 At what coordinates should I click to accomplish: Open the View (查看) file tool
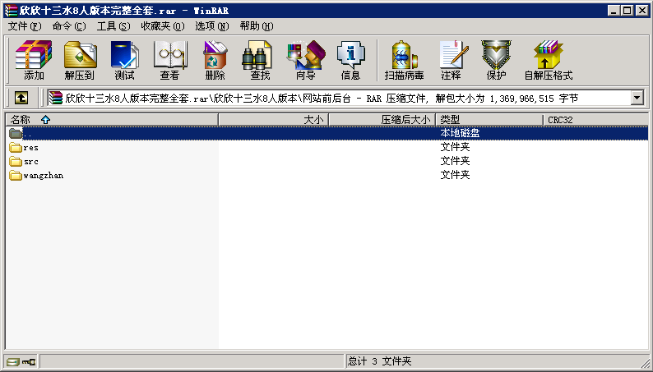click(x=169, y=61)
